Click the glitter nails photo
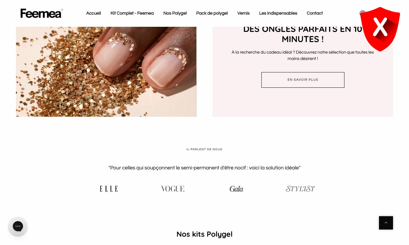This screenshot has width=409, height=245. 106,71
